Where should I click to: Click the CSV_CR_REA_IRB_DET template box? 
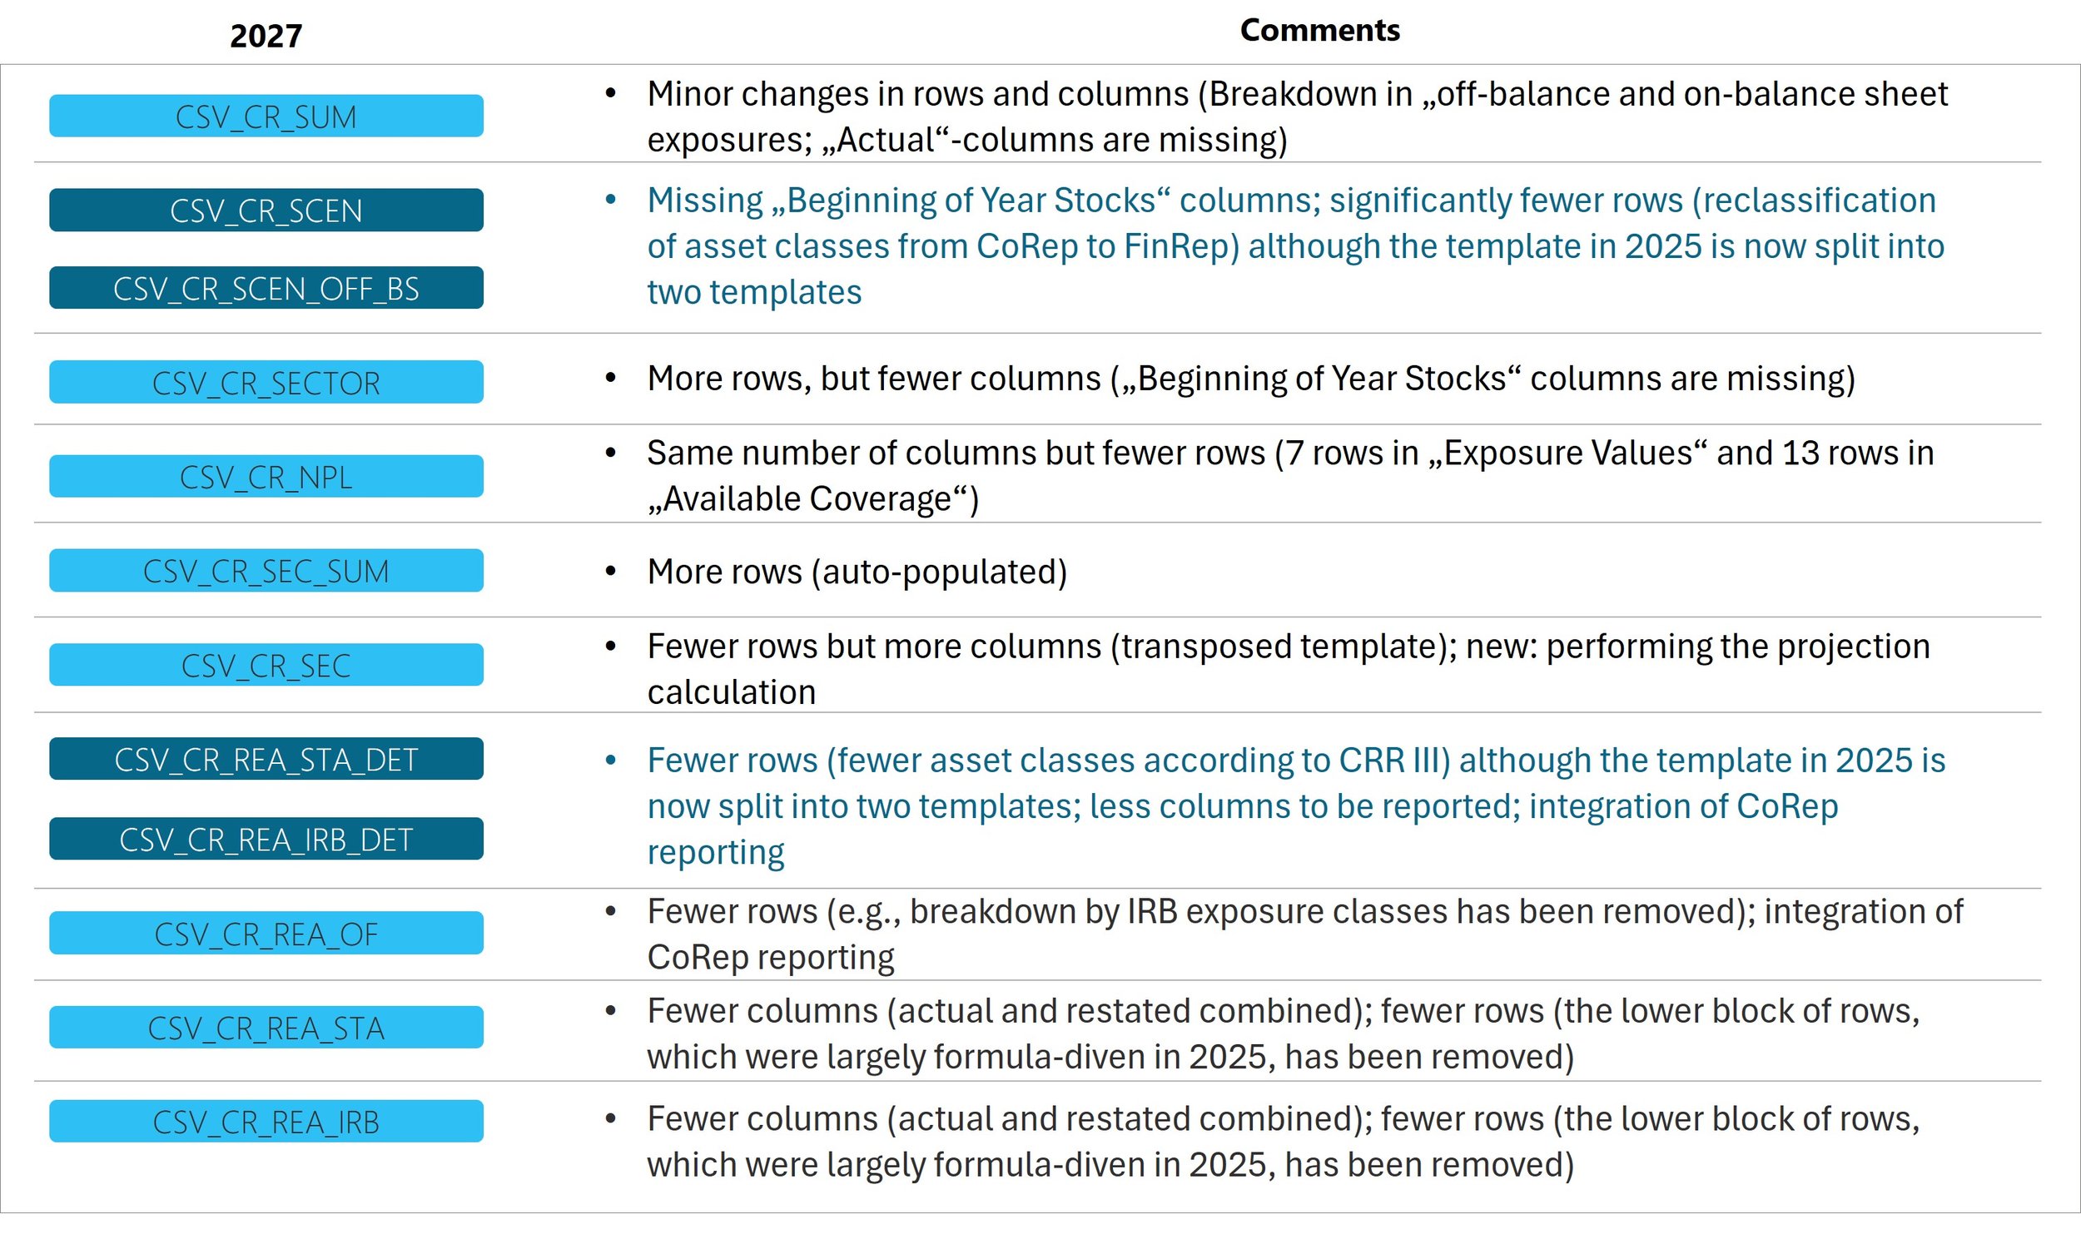[x=266, y=839]
